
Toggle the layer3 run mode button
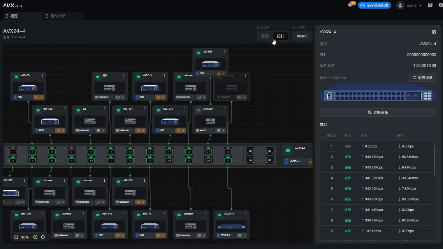pyautogui.click(x=302, y=36)
